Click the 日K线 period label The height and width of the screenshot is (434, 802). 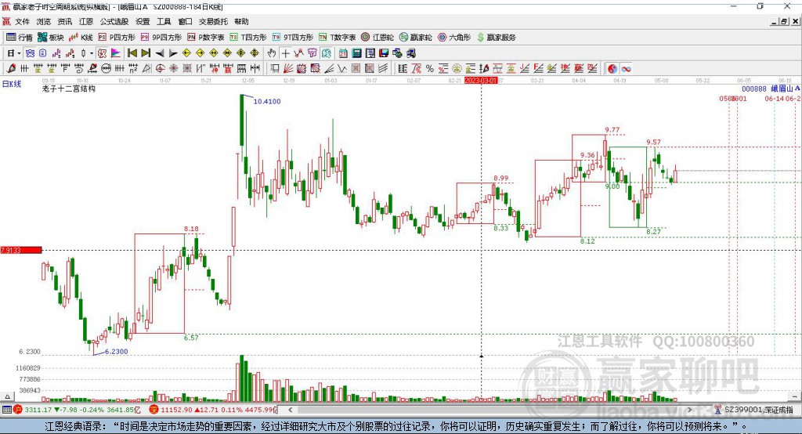[12, 84]
